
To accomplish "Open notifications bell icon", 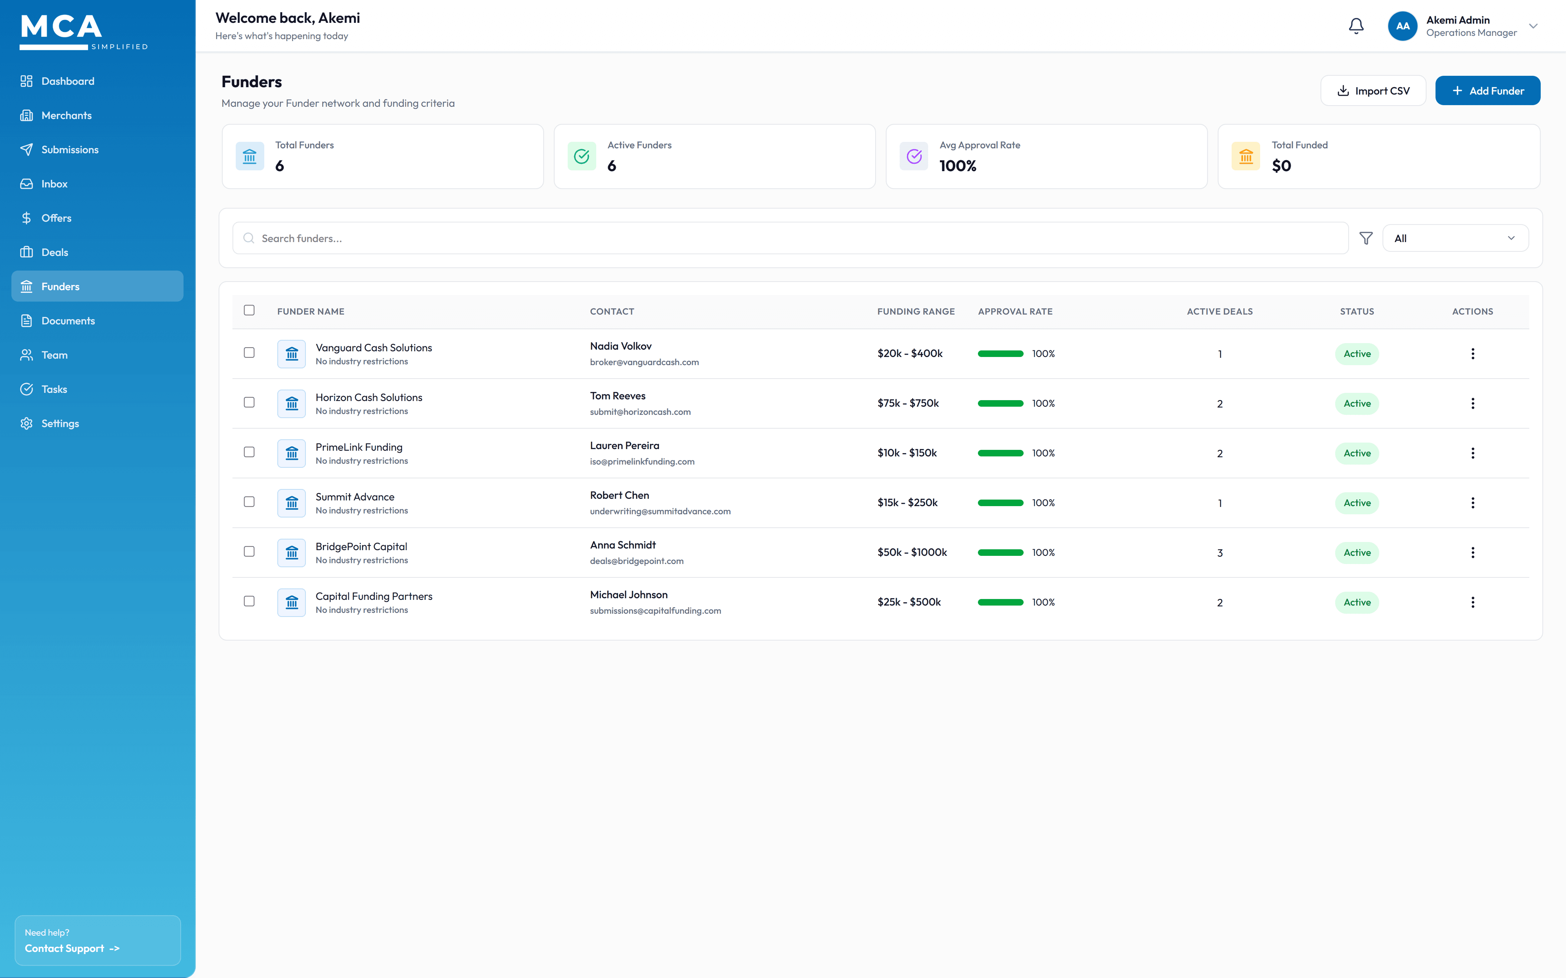I will tap(1356, 26).
